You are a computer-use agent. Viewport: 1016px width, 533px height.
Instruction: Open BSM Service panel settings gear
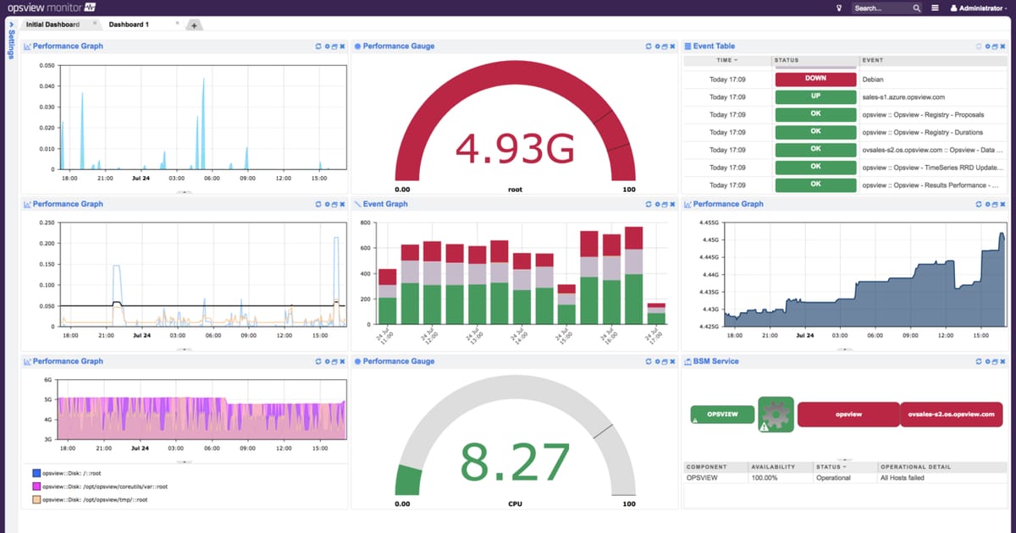[987, 361]
